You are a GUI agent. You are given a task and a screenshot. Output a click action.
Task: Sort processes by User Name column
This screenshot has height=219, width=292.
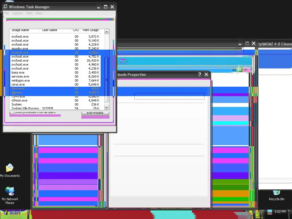[x=55, y=30]
